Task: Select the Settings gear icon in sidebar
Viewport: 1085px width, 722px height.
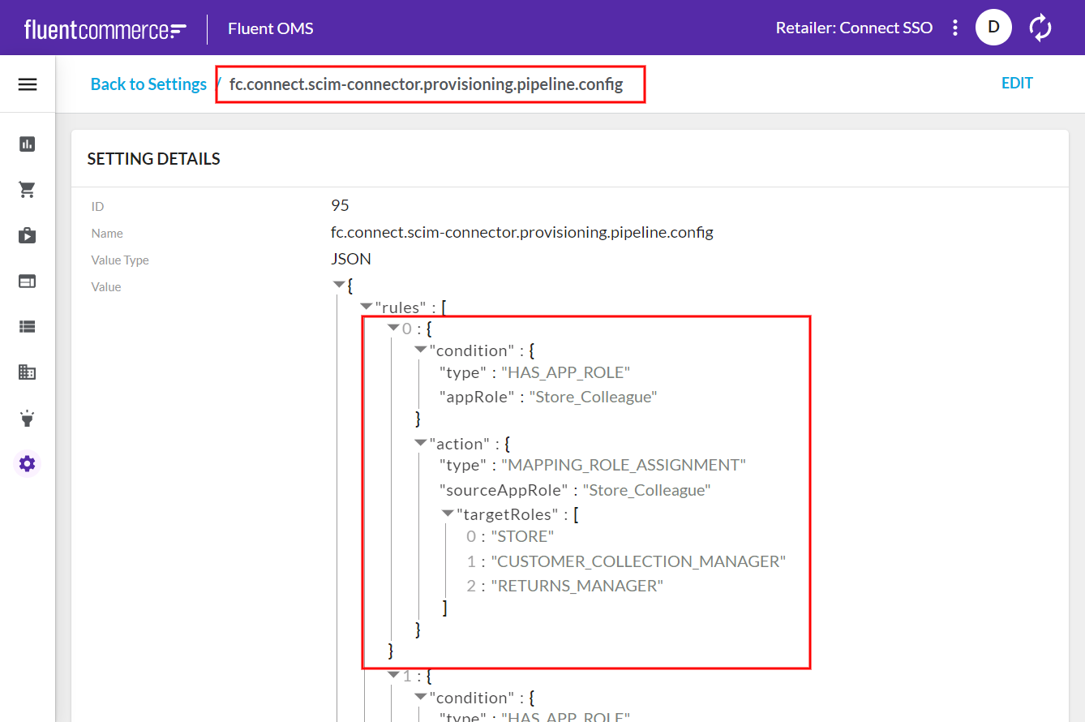Action: (x=27, y=463)
